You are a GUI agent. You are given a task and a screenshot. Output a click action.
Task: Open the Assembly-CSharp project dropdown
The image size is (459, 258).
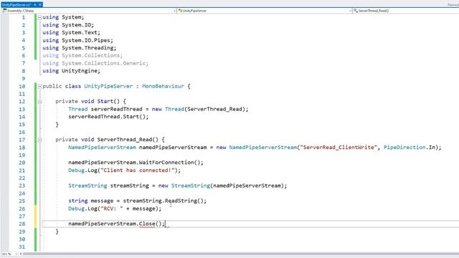click(x=89, y=11)
